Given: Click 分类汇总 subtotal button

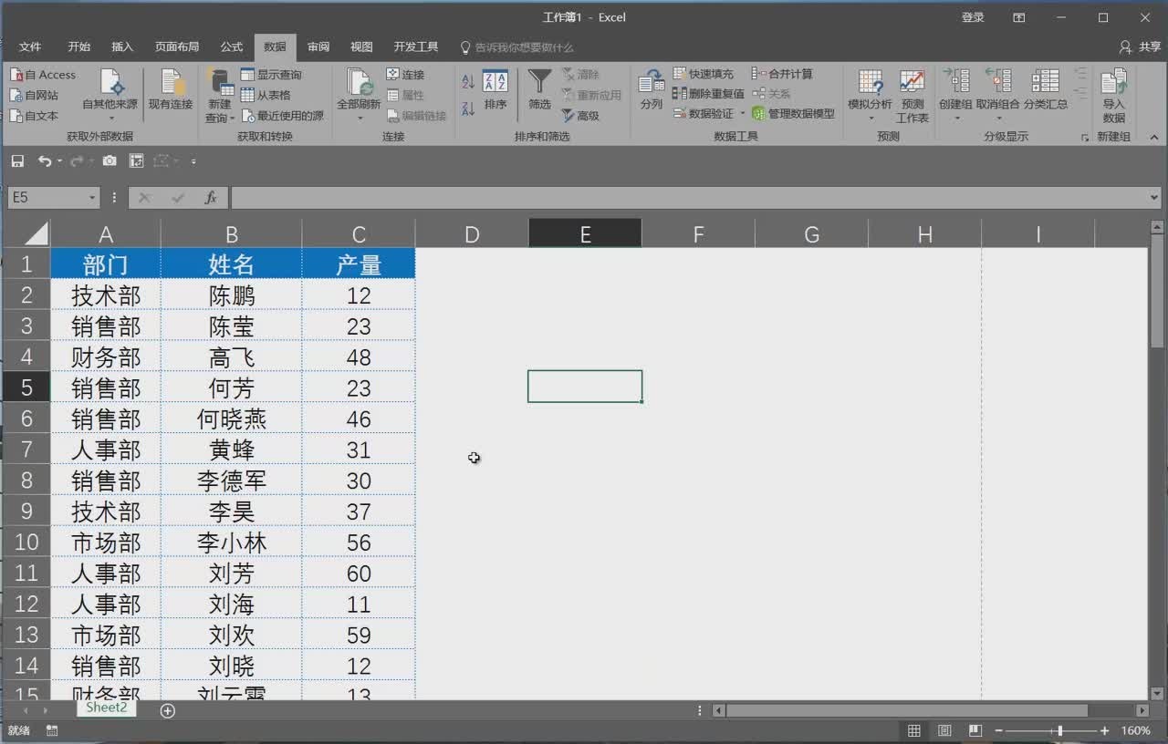Looking at the screenshot, I should click(1046, 90).
